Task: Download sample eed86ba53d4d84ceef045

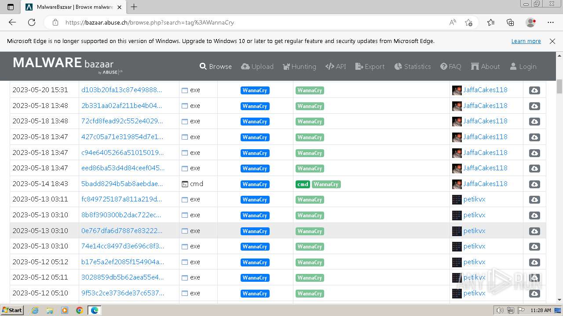Action: (x=534, y=169)
